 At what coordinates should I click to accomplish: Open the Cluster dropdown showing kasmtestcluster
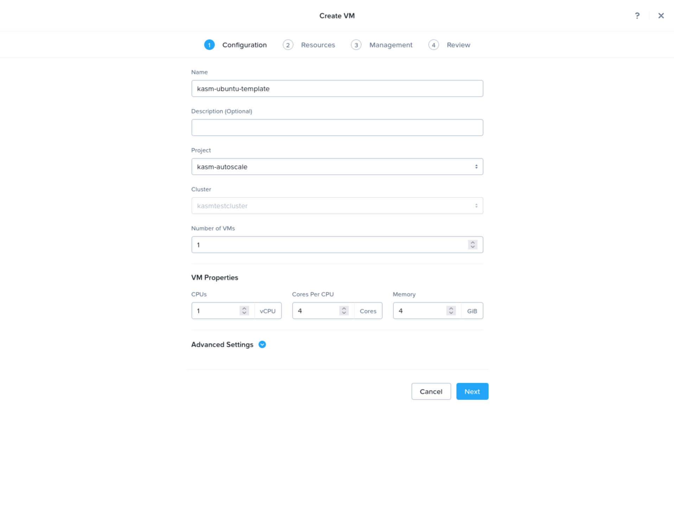(x=337, y=205)
